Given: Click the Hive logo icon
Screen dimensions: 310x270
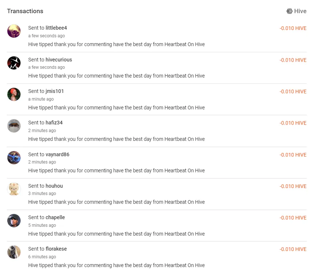Looking at the screenshot, I should pyautogui.click(x=289, y=11).
